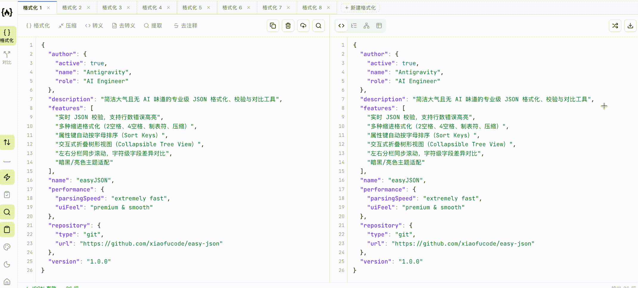Viewport: 638px width, 288px height.
Task: Click "author" key in left editor
Action: pos(62,54)
